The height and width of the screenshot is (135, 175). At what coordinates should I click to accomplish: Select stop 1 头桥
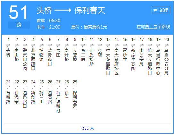(8, 53)
